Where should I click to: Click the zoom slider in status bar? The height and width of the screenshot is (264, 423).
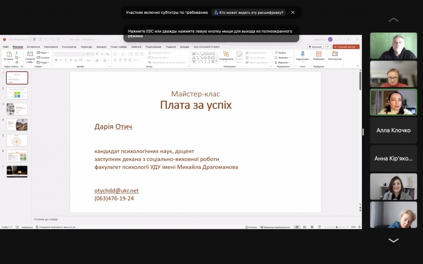337,227
